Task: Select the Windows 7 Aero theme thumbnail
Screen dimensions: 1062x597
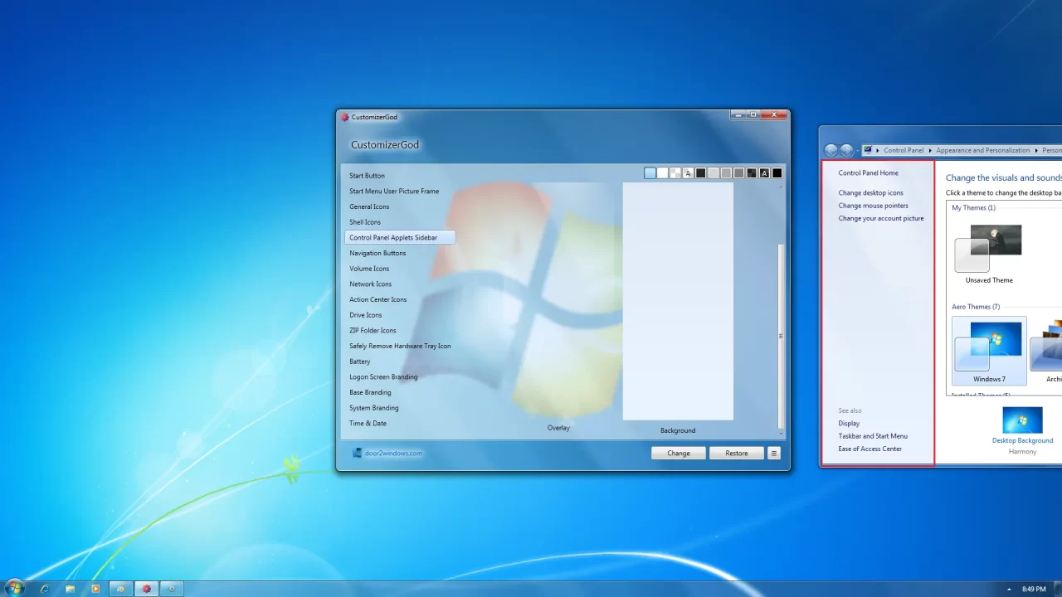Action: coord(989,347)
